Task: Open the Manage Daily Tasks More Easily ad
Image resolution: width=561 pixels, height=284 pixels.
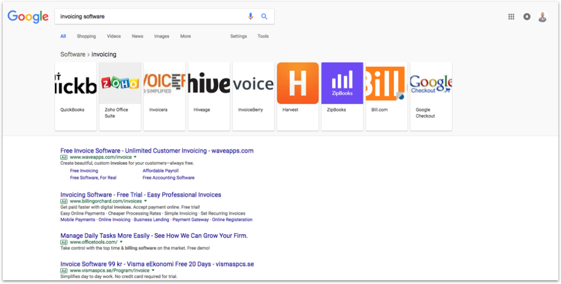Action: [x=154, y=236]
